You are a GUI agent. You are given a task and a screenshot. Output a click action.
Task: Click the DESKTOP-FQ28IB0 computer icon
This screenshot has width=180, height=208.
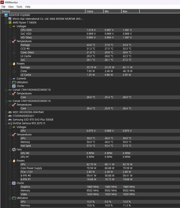point(6,15)
